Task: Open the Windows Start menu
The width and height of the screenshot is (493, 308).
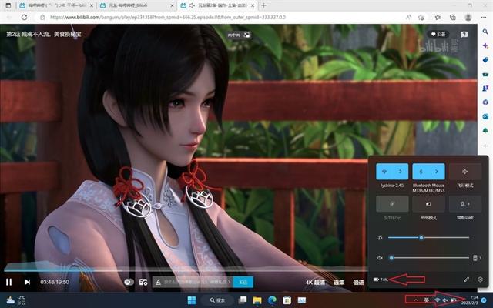Action: (192, 300)
